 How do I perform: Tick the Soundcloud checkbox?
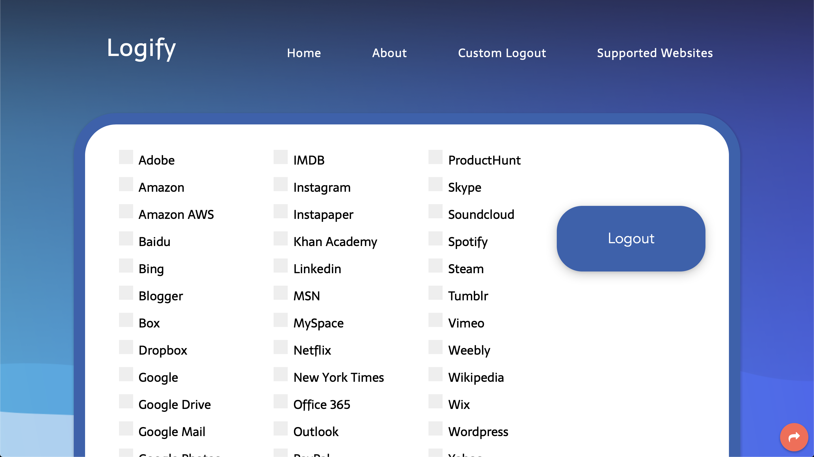point(436,211)
